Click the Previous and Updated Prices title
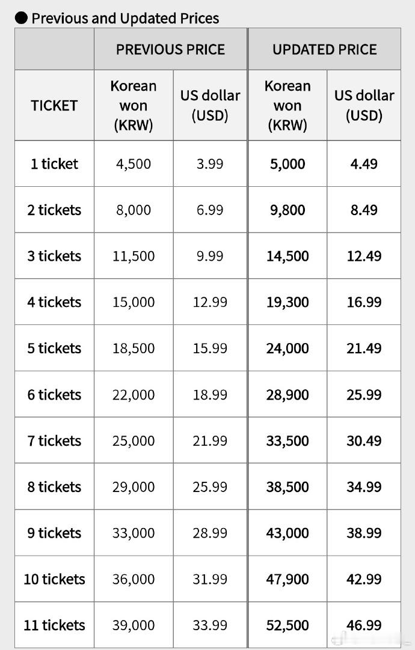415x650 pixels. point(125,18)
